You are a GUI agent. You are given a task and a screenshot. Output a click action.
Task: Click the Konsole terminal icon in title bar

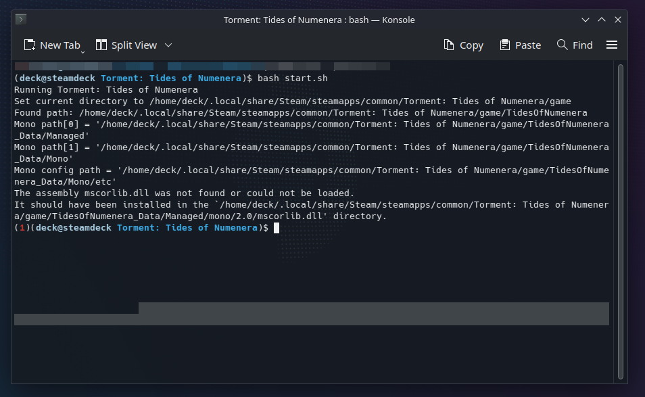tap(21, 20)
